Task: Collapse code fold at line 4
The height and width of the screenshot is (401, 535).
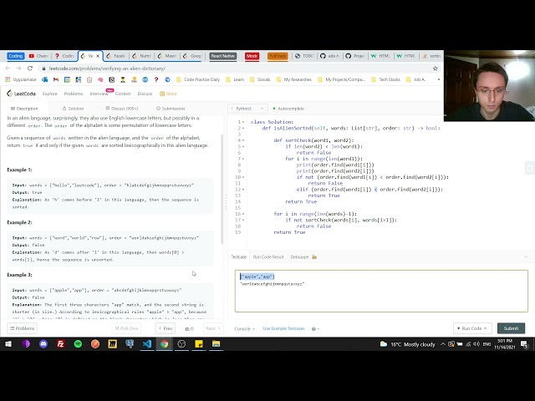Action: [243, 140]
